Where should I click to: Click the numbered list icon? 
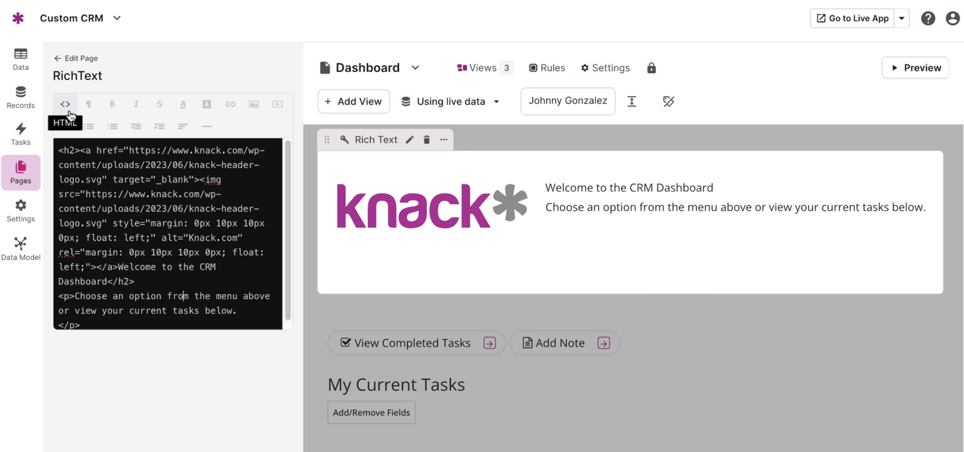pyautogui.click(x=112, y=126)
